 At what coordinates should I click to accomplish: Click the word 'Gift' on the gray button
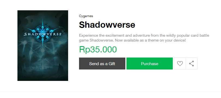tap(112, 64)
